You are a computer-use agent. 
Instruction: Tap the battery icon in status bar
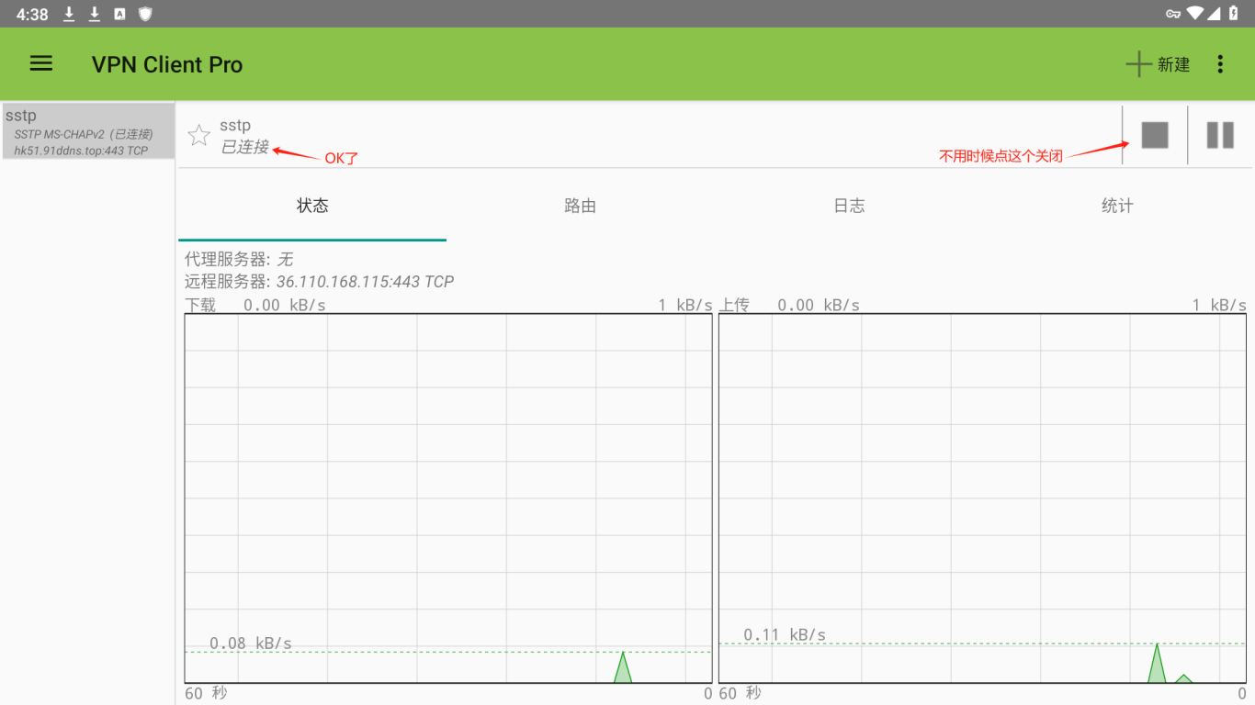(x=1234, y=14)
